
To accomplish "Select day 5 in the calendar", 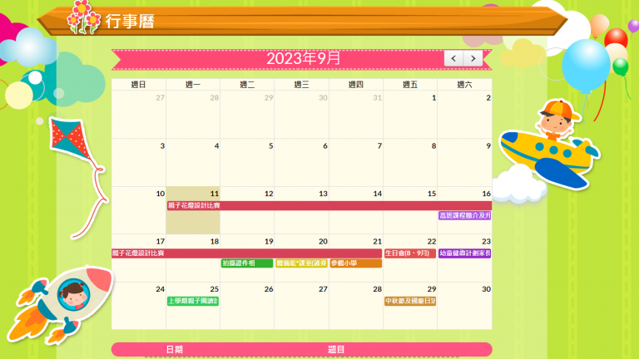I will tap(247, 162).
